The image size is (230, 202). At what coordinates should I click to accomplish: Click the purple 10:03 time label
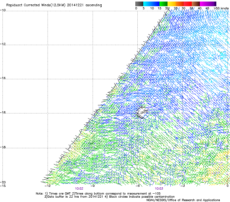[x=159, y=189]
